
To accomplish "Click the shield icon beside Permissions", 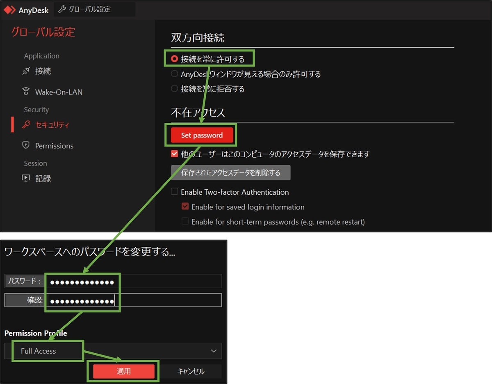I will tap(26, 145).
